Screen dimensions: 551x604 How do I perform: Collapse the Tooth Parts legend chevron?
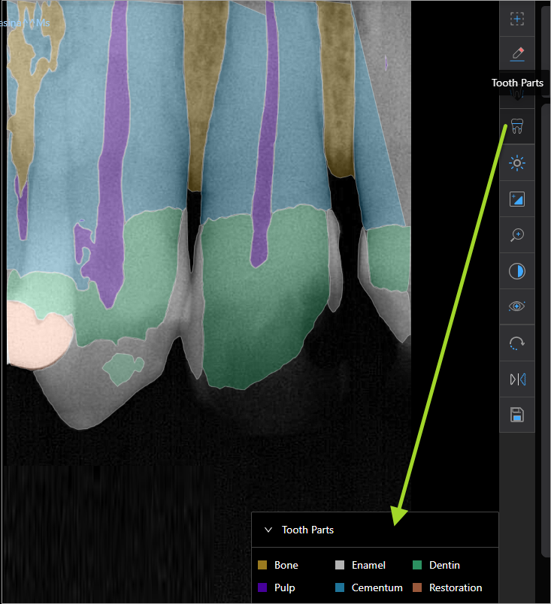tap(268, 530)
